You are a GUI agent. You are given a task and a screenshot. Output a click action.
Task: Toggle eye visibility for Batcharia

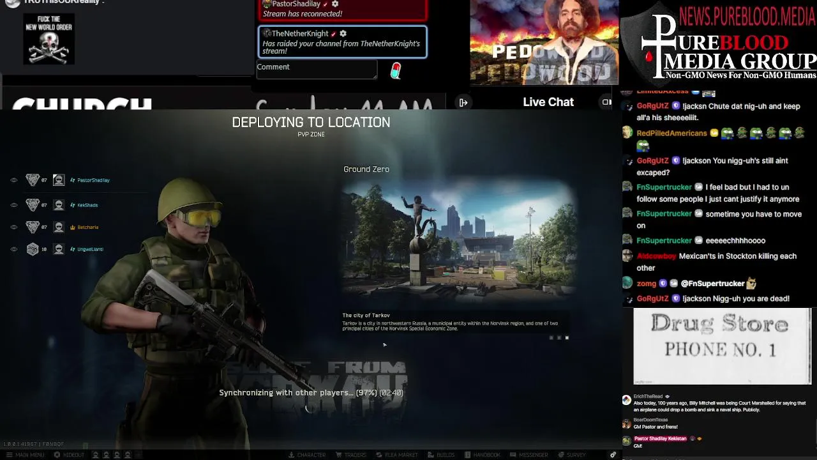14,227
